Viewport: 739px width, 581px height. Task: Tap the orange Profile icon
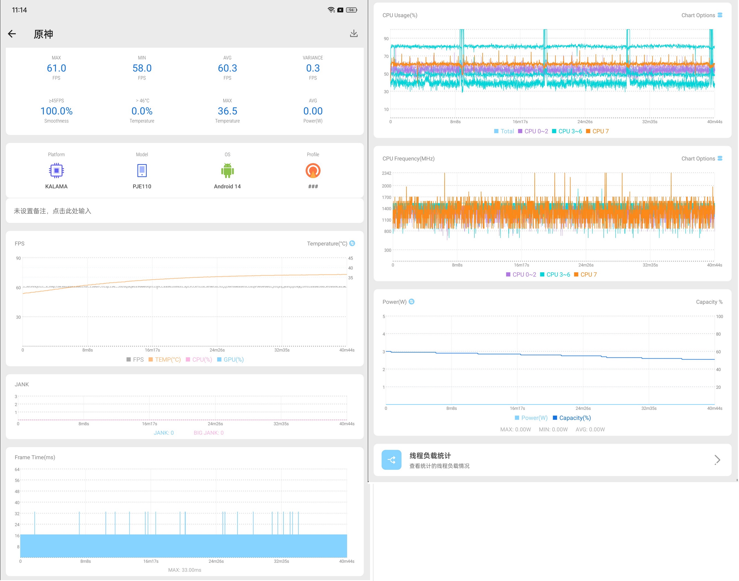click(x=313, y=170)
